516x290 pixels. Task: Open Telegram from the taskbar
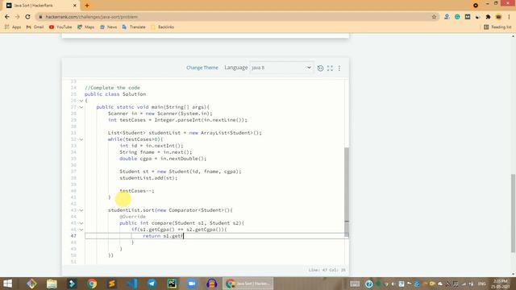[152, 284]
